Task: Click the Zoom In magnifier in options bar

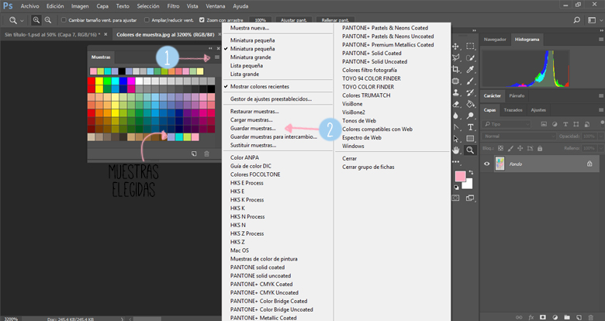Action: [x=36, y=20]
